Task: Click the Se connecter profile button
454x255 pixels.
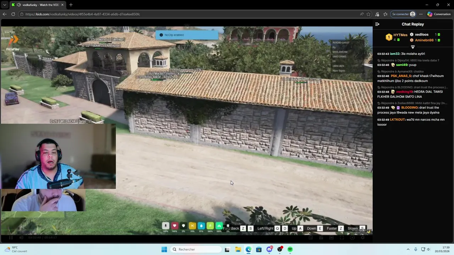Action: [403, 14]
